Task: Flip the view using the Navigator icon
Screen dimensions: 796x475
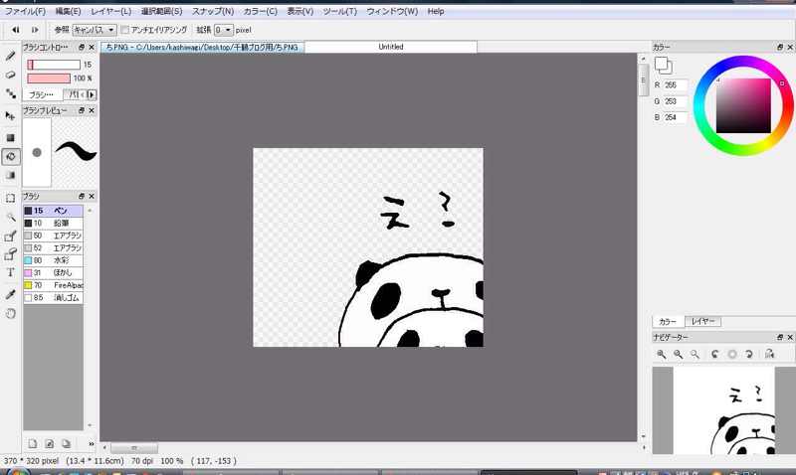Action: pyautogui.click(x=769, y=355)
